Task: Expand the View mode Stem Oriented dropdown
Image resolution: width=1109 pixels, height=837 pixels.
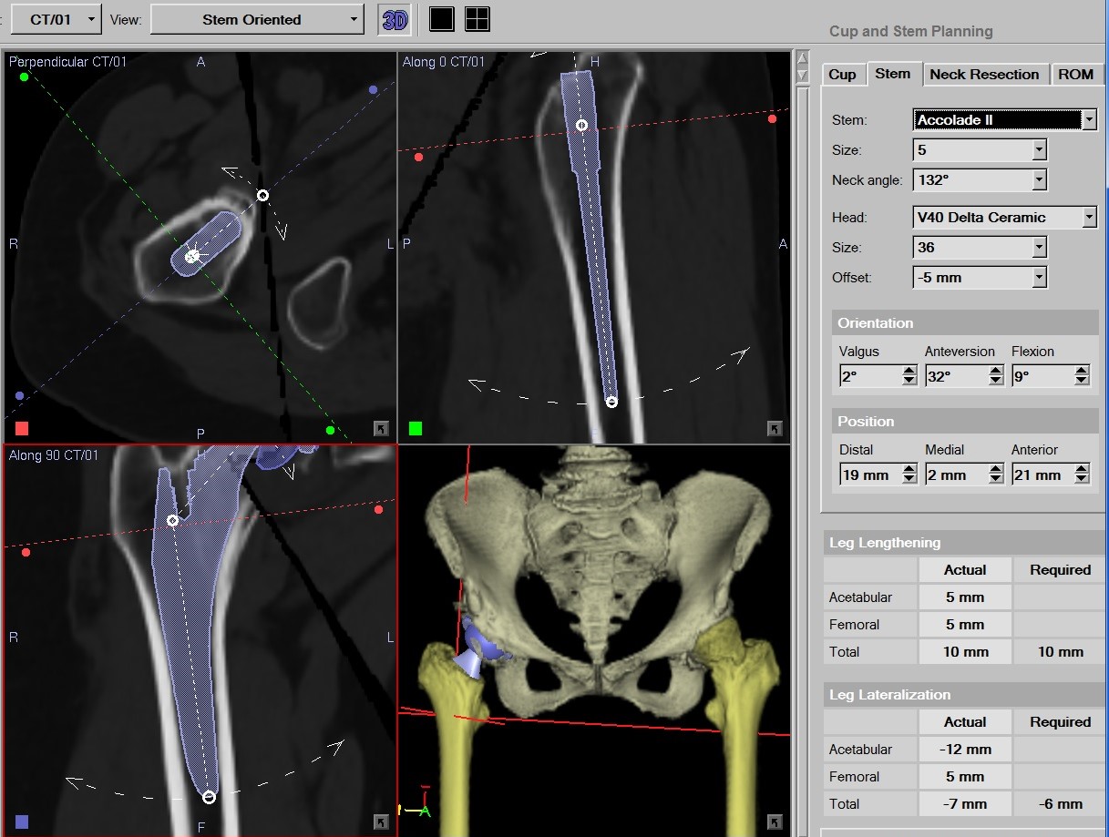Action: [354, 19]
